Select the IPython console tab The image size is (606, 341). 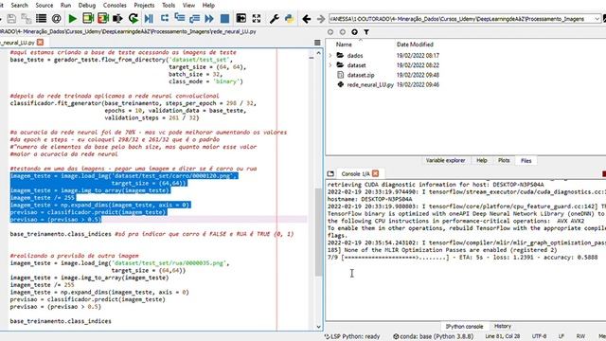464,326
